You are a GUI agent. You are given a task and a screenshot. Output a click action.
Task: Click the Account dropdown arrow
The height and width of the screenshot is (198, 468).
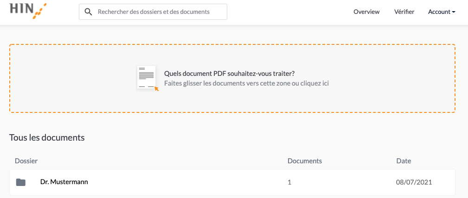[x=453, y=12]
